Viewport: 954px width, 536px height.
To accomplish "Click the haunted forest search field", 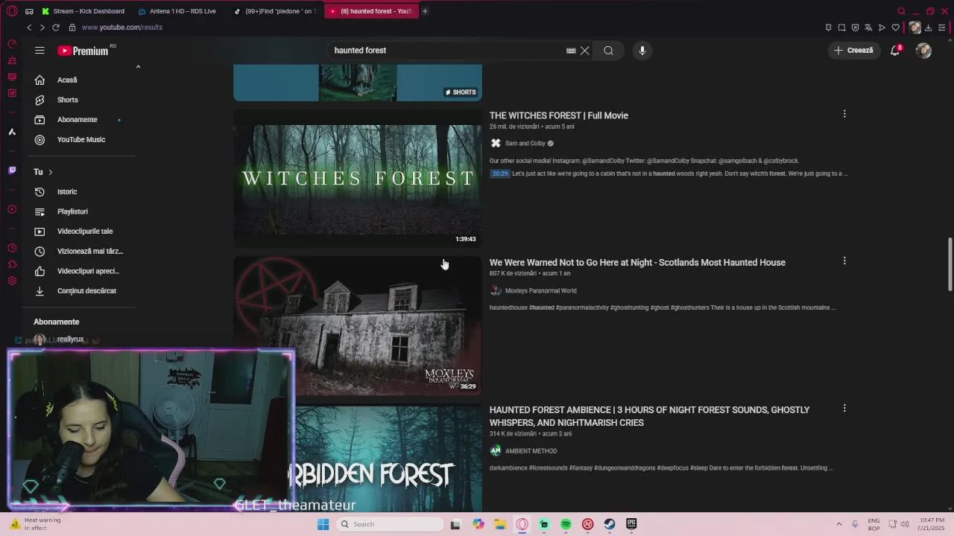I will (x=447, y=51).
